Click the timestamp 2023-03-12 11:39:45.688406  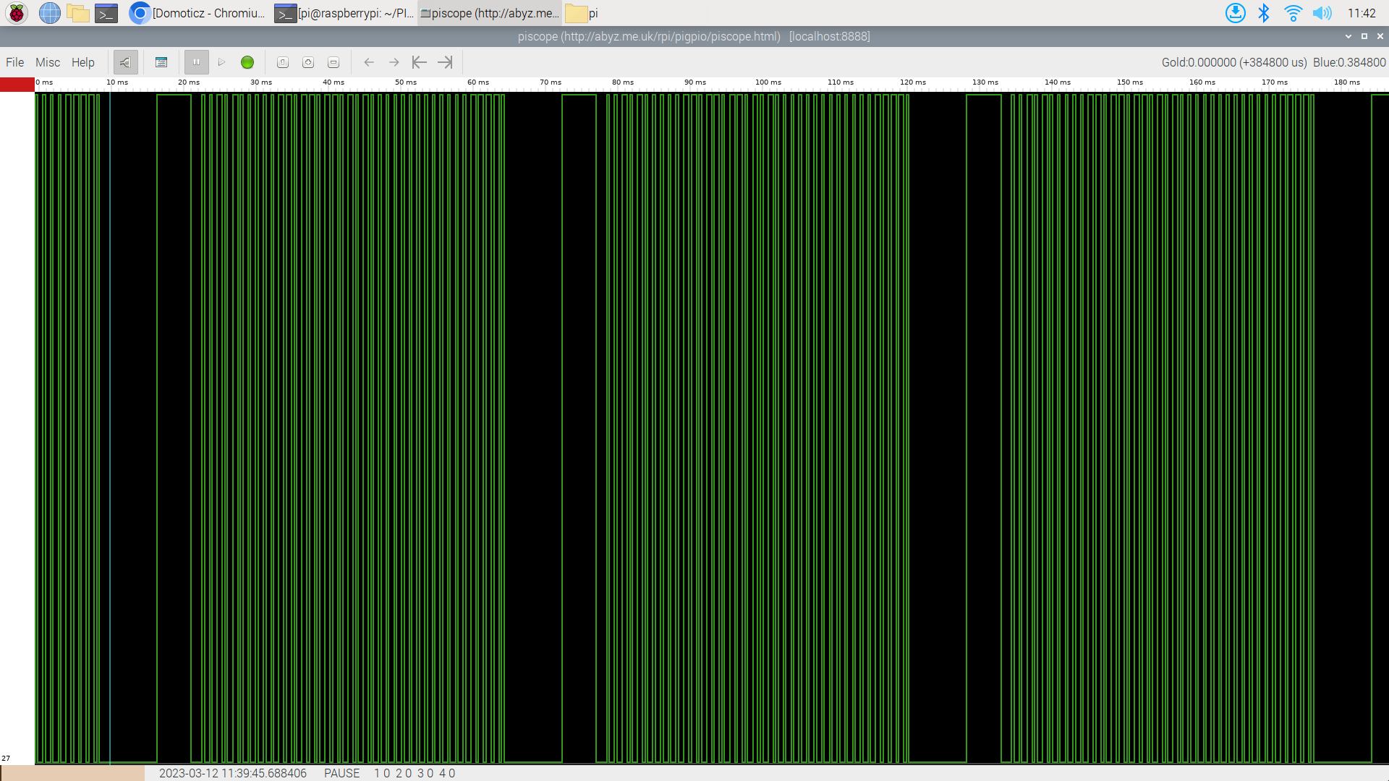pos(233,773)
